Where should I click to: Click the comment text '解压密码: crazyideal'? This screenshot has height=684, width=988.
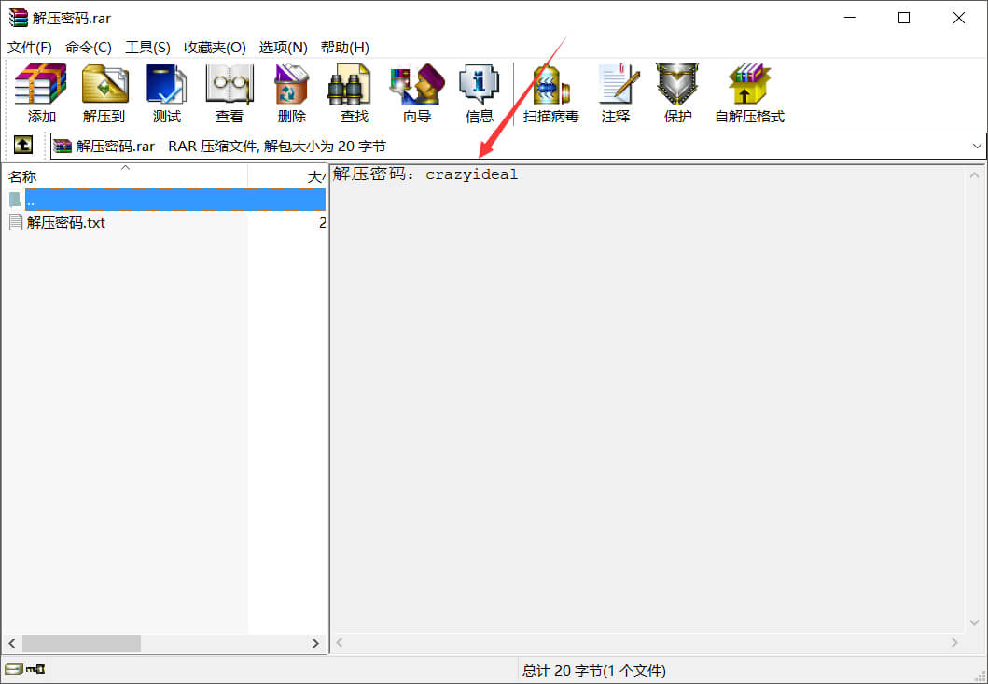coord(425,174)
